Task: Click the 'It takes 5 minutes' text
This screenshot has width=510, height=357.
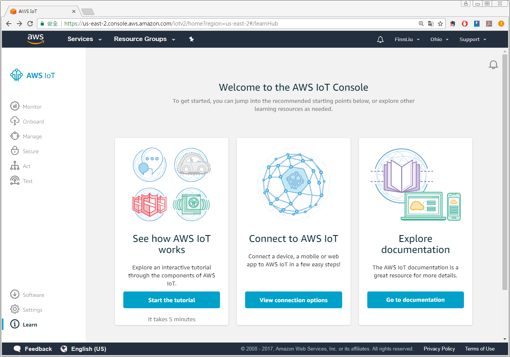Action: [172, 319]
